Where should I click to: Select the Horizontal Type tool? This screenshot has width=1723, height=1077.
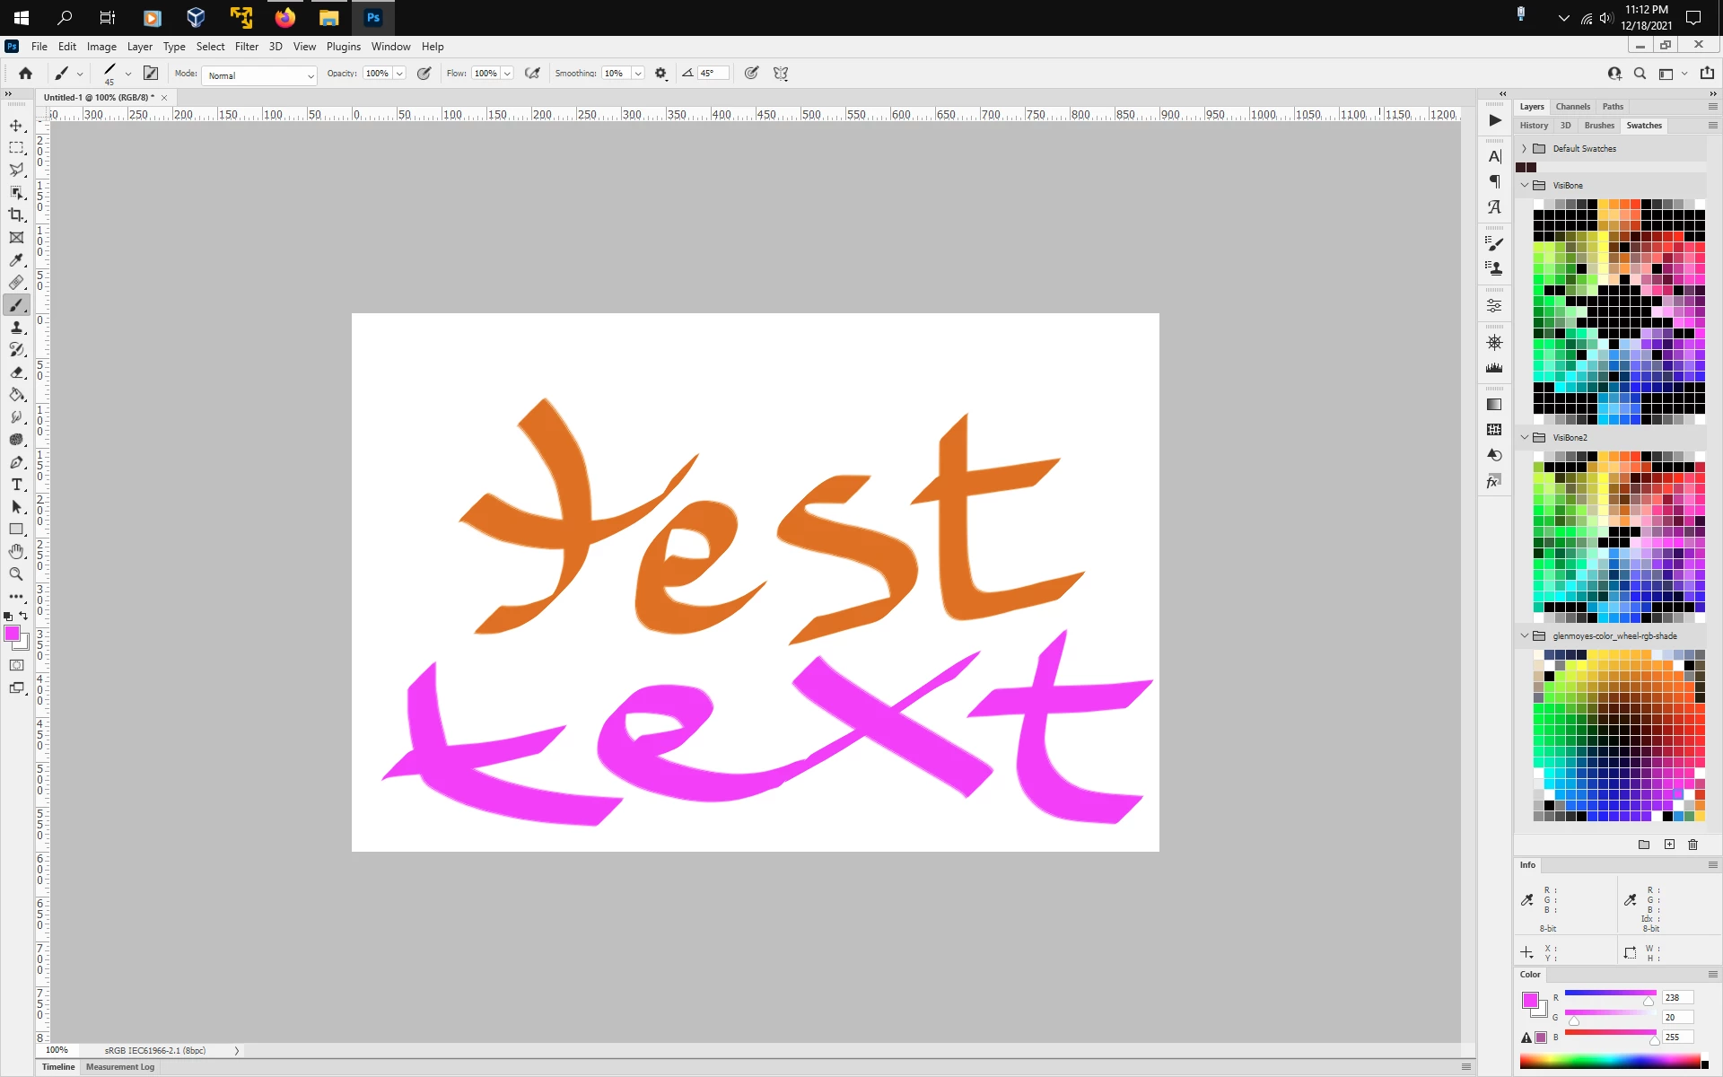(16, 485)
